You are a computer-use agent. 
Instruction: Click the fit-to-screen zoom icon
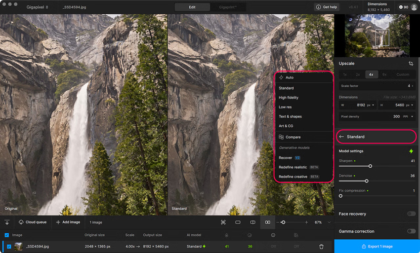(223, 222)
